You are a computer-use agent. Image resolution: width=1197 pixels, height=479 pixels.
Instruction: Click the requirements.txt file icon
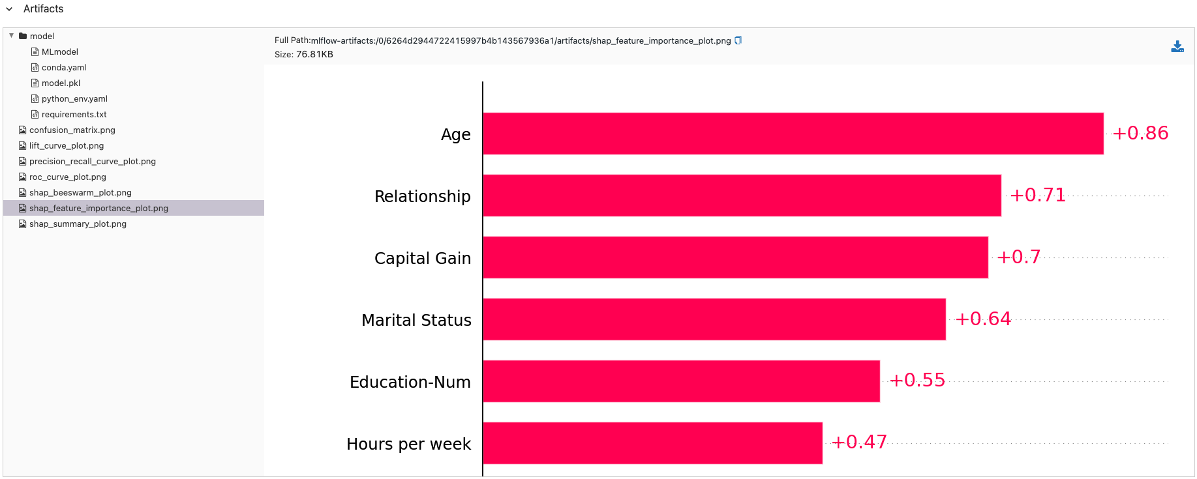click(x=35, y=114)
